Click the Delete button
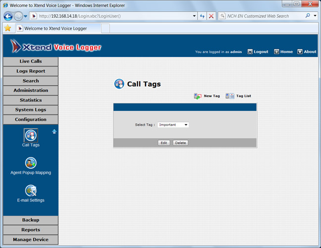321x248 pixels. tap(180, 143)
